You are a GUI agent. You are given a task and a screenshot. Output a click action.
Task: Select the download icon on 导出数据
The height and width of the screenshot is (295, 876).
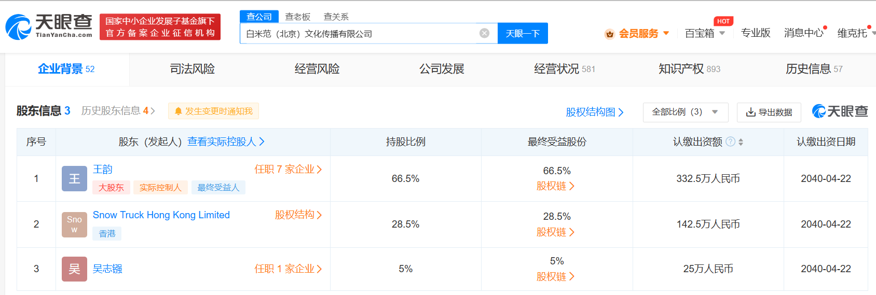point(750,112)
